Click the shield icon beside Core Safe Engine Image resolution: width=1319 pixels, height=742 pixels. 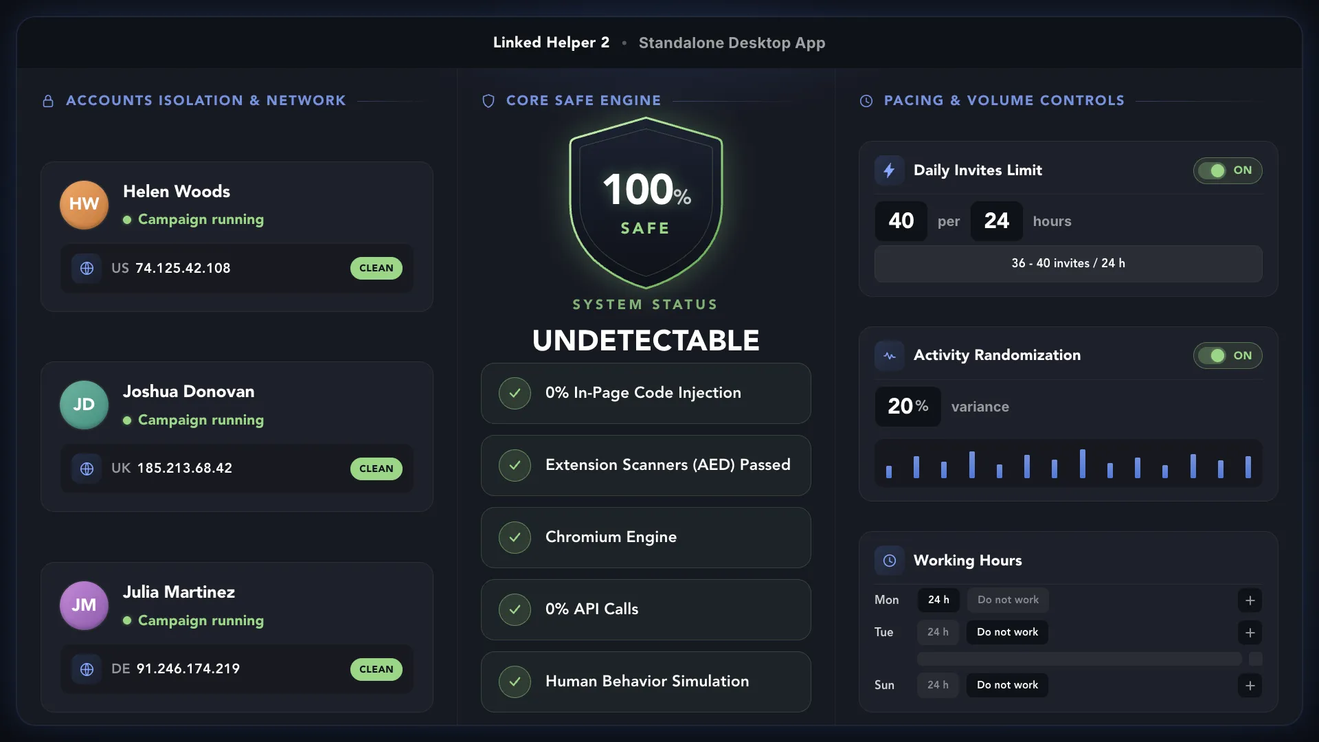(488, 101)
